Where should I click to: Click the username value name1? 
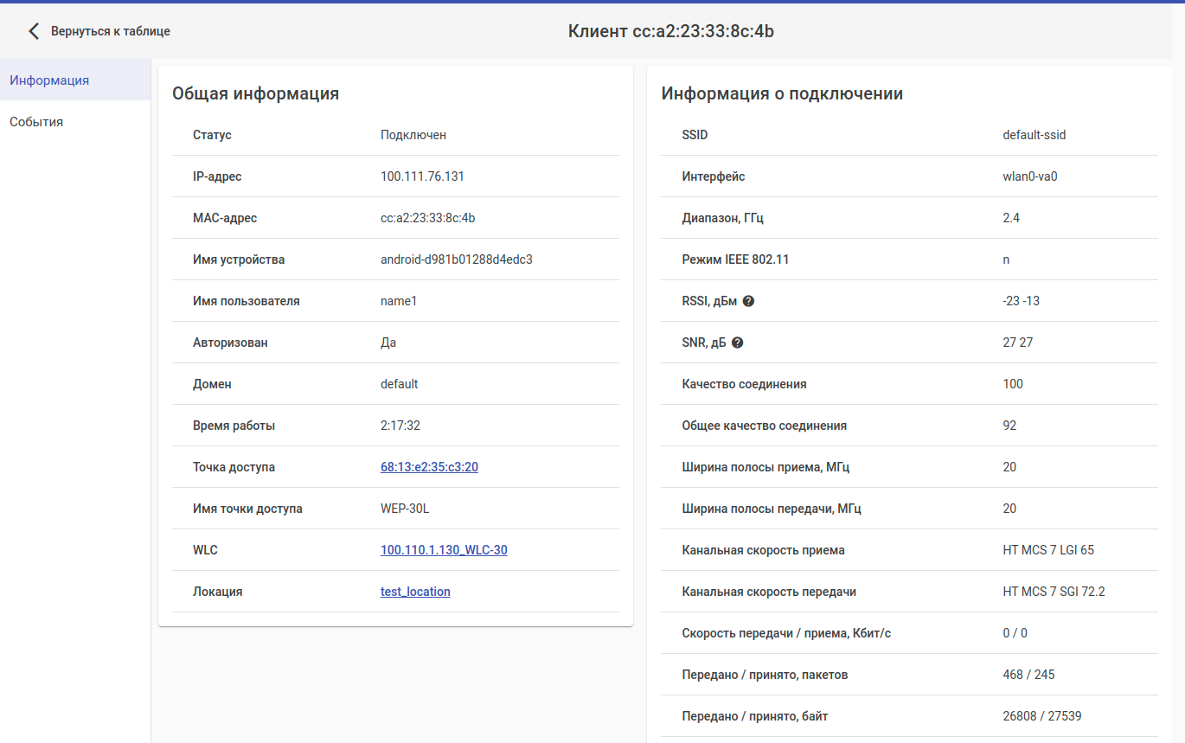pos(399,301)
